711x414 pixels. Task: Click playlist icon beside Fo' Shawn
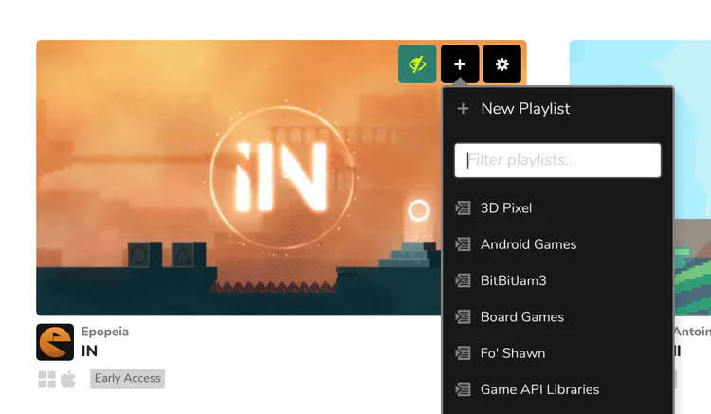[463, 352]
